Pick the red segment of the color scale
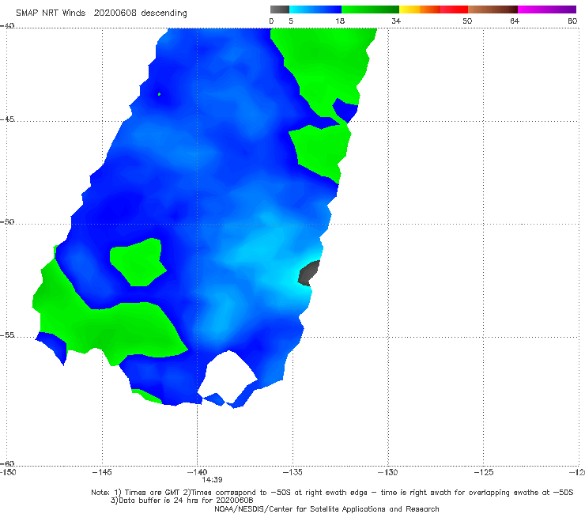 tap(454, 9)
